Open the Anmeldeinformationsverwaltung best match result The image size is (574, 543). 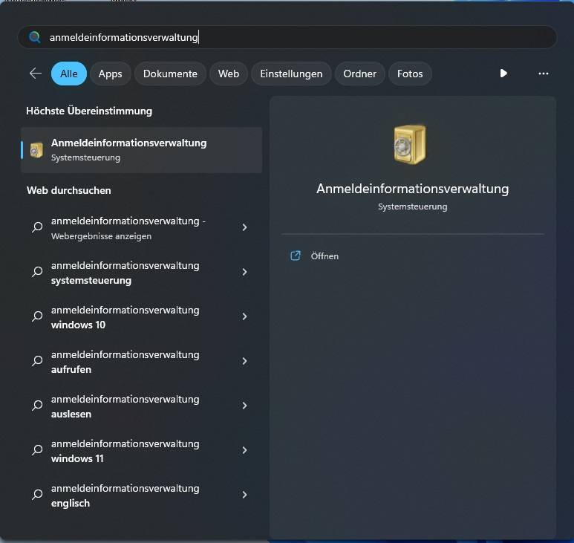(x=142, y=150)
